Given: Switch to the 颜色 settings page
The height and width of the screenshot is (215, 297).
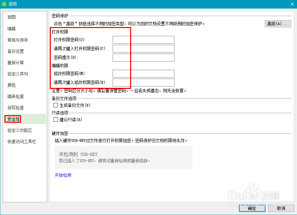Looking at the screenshot, I should point(11,85).
